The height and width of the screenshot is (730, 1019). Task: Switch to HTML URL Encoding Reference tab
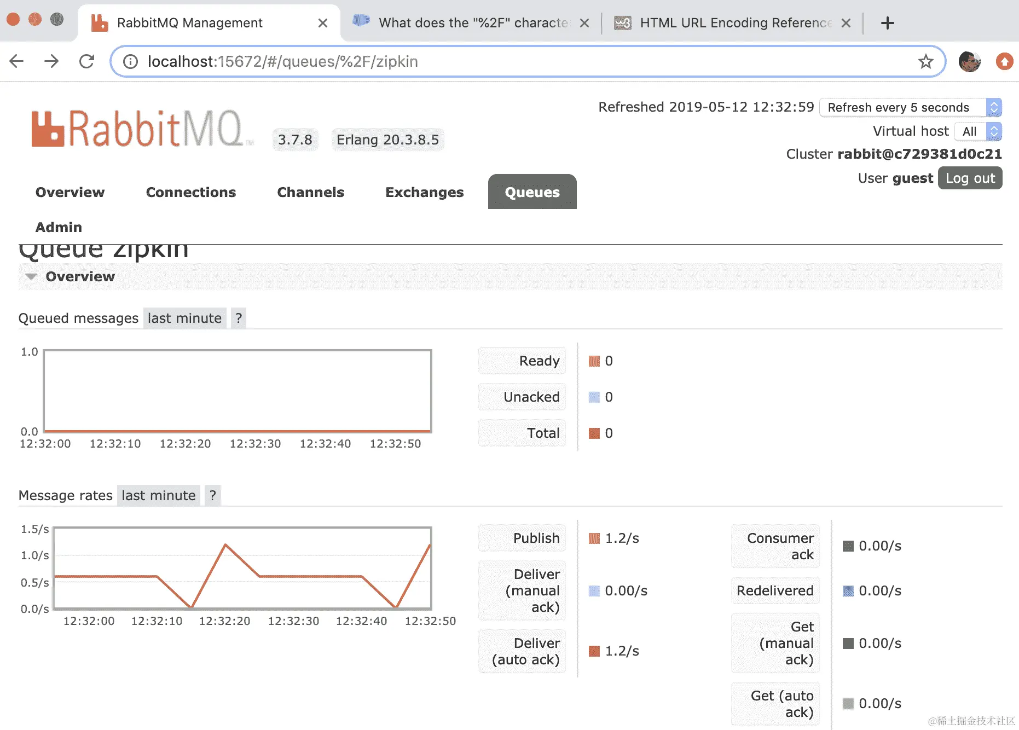pos(732,23)
